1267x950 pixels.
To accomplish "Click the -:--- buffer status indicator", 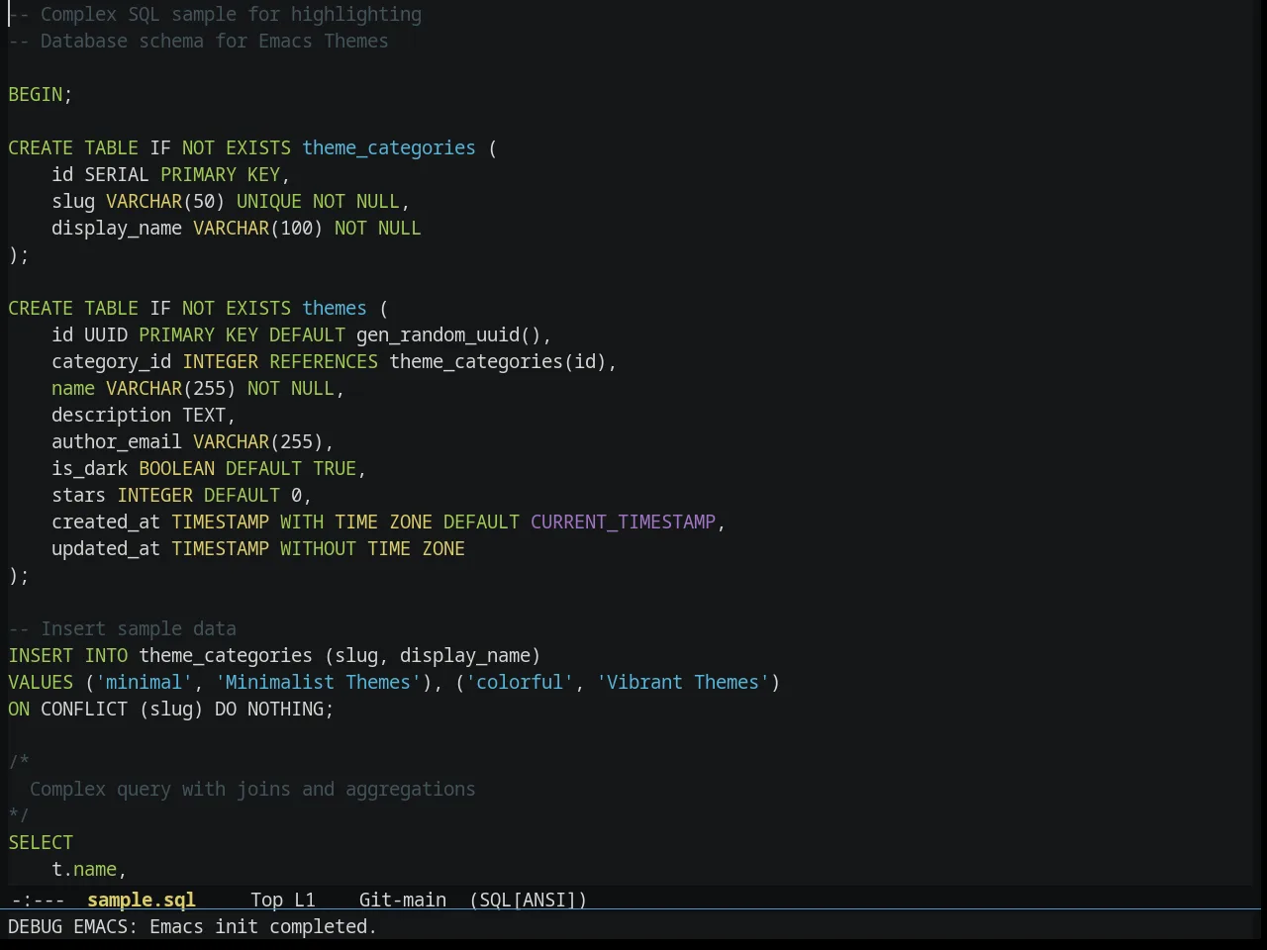I will point(38,900).
